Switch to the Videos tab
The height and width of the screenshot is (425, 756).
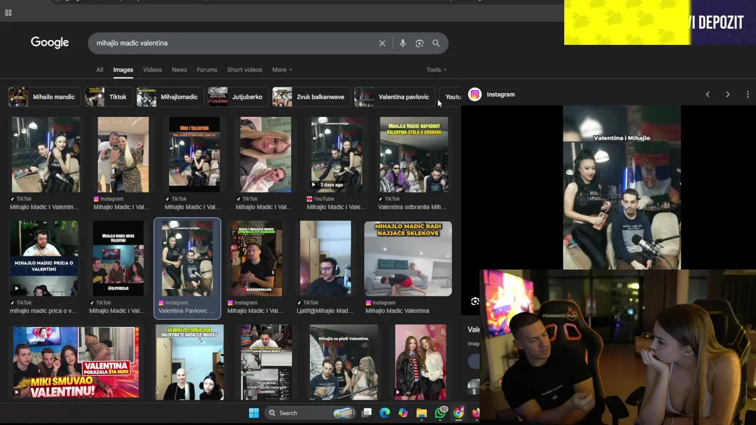152,70
